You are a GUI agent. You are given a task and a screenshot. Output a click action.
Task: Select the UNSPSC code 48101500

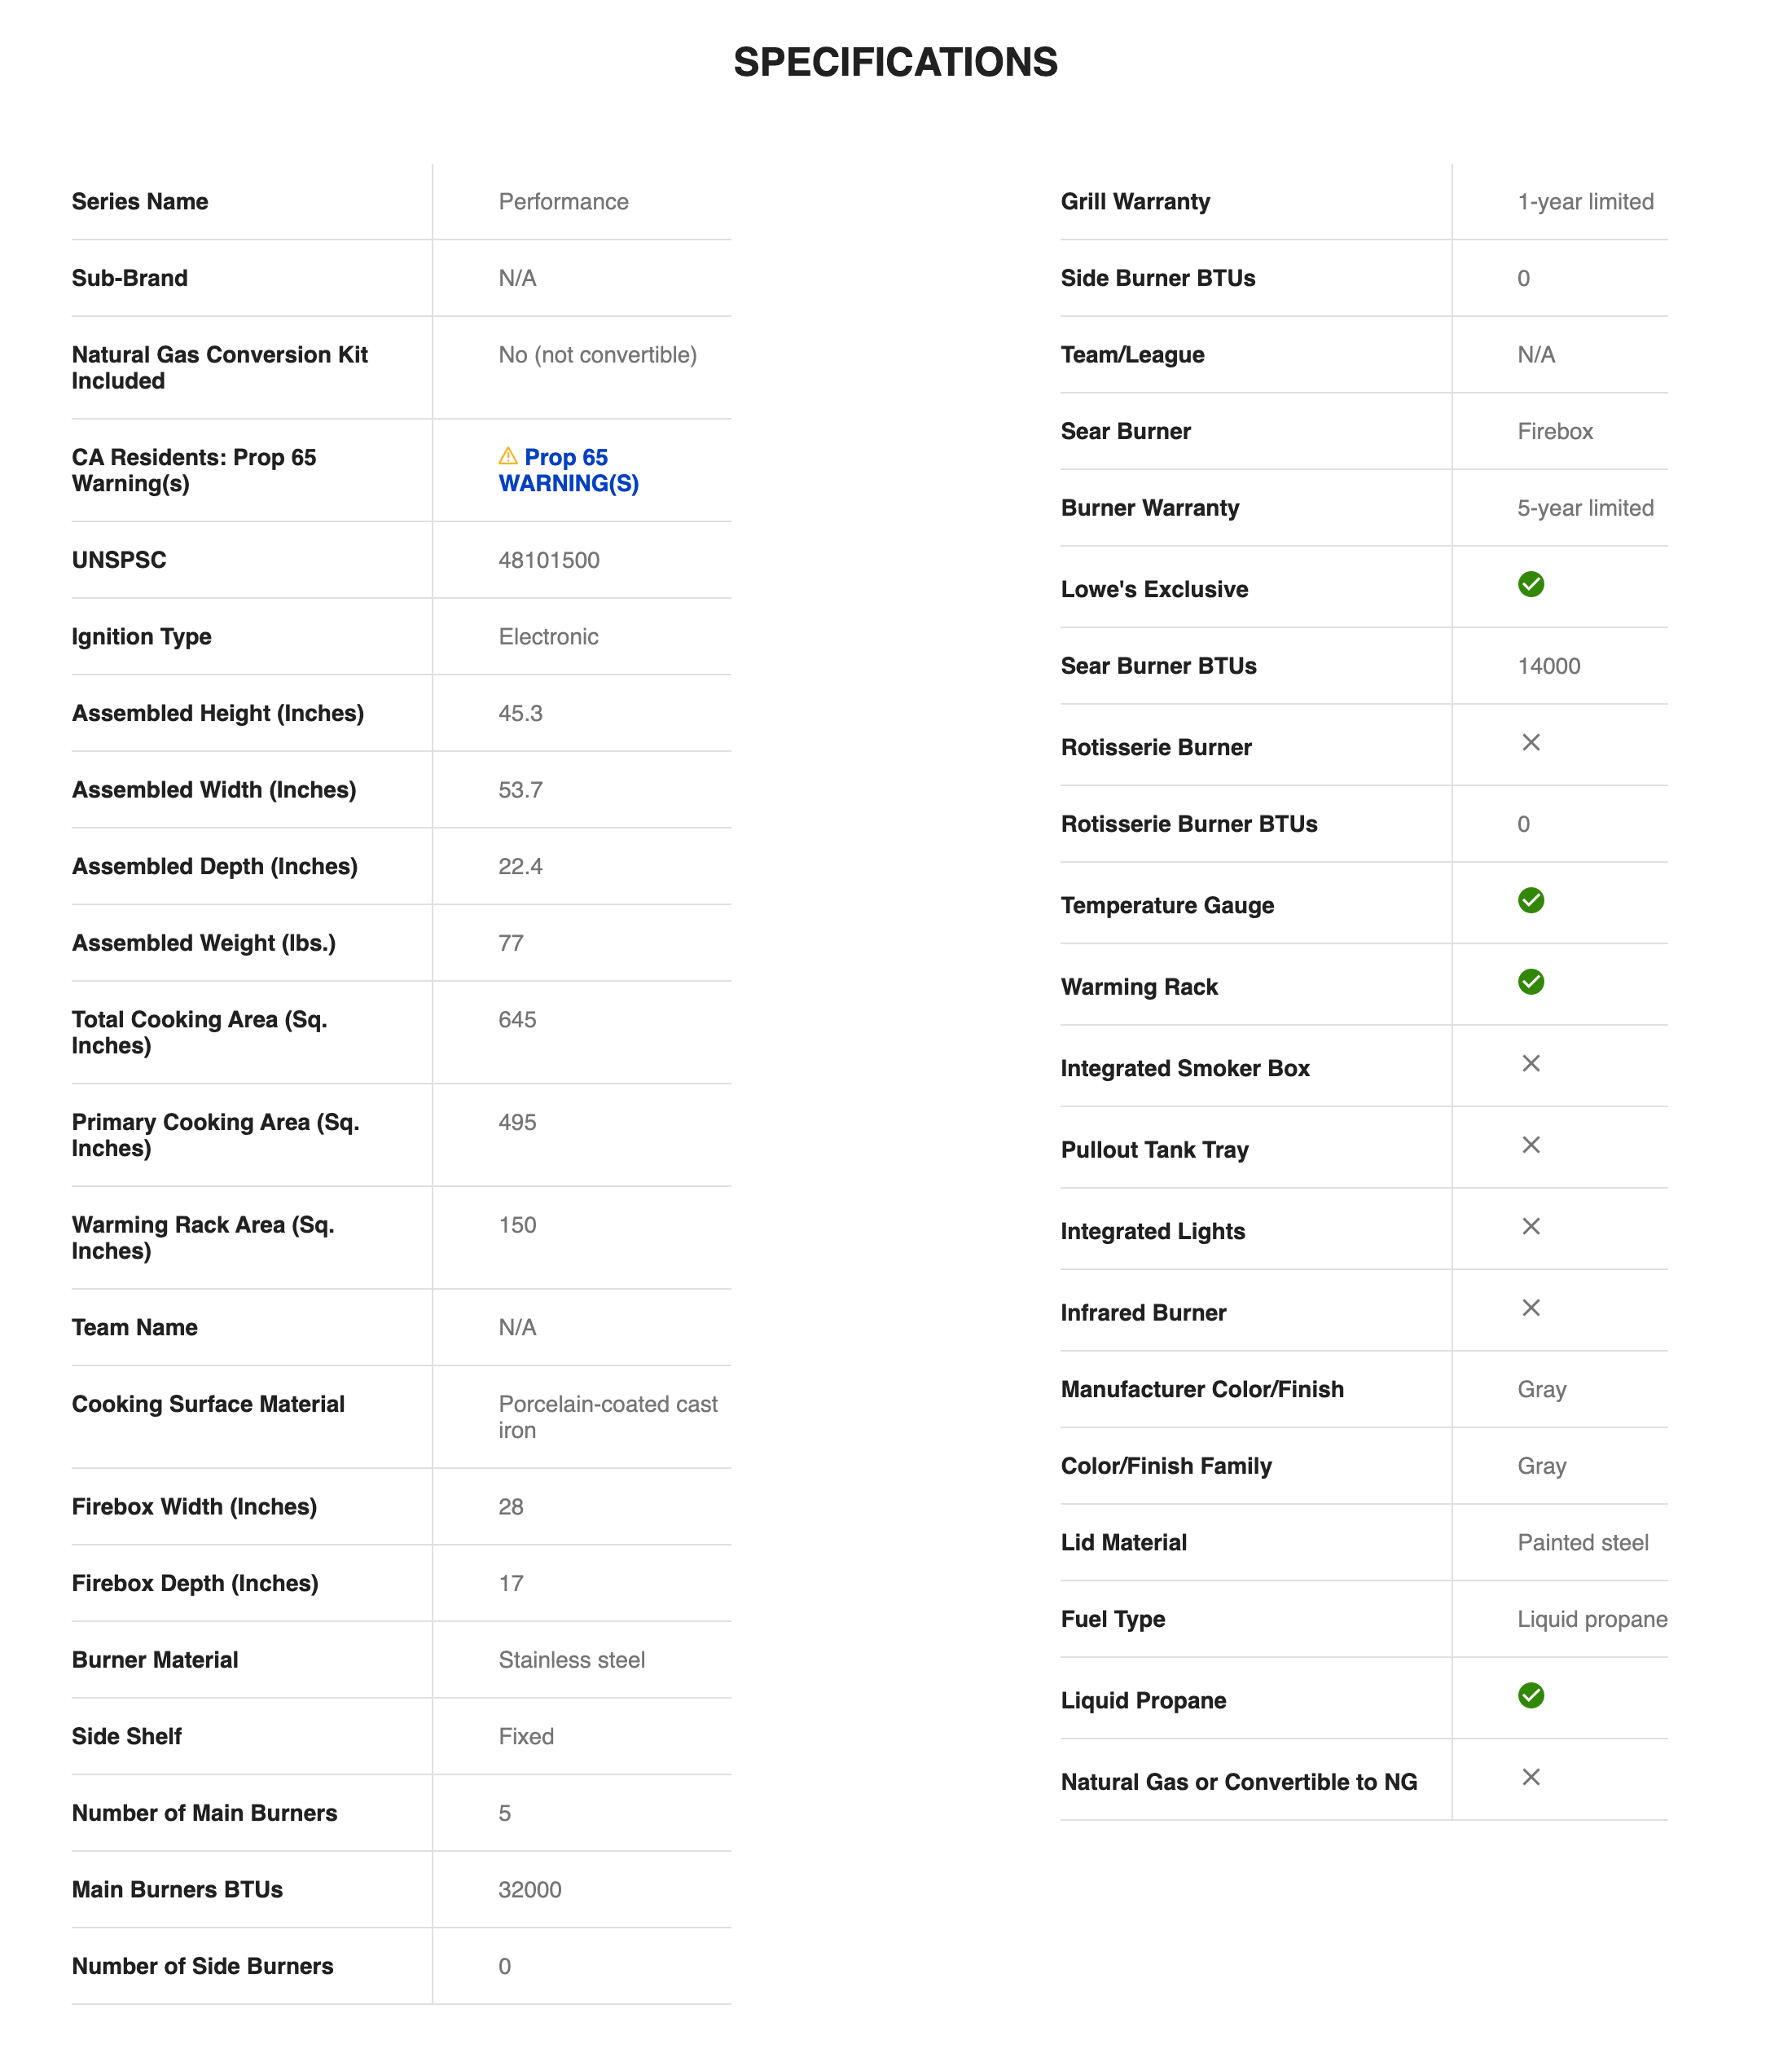(549, 560)
